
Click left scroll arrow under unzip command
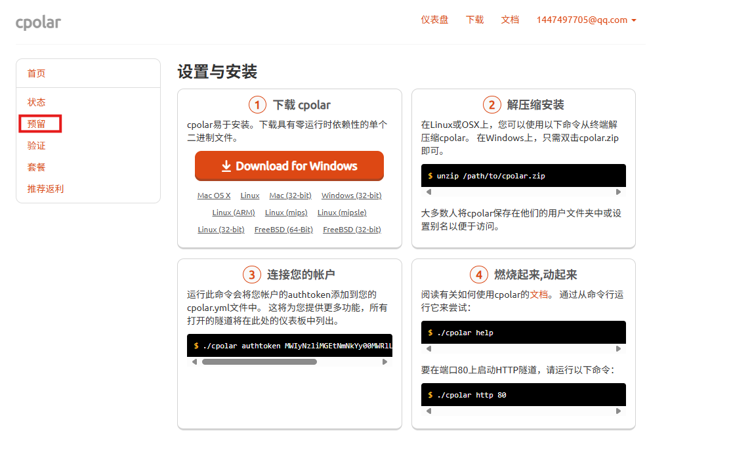click(429, 192)
